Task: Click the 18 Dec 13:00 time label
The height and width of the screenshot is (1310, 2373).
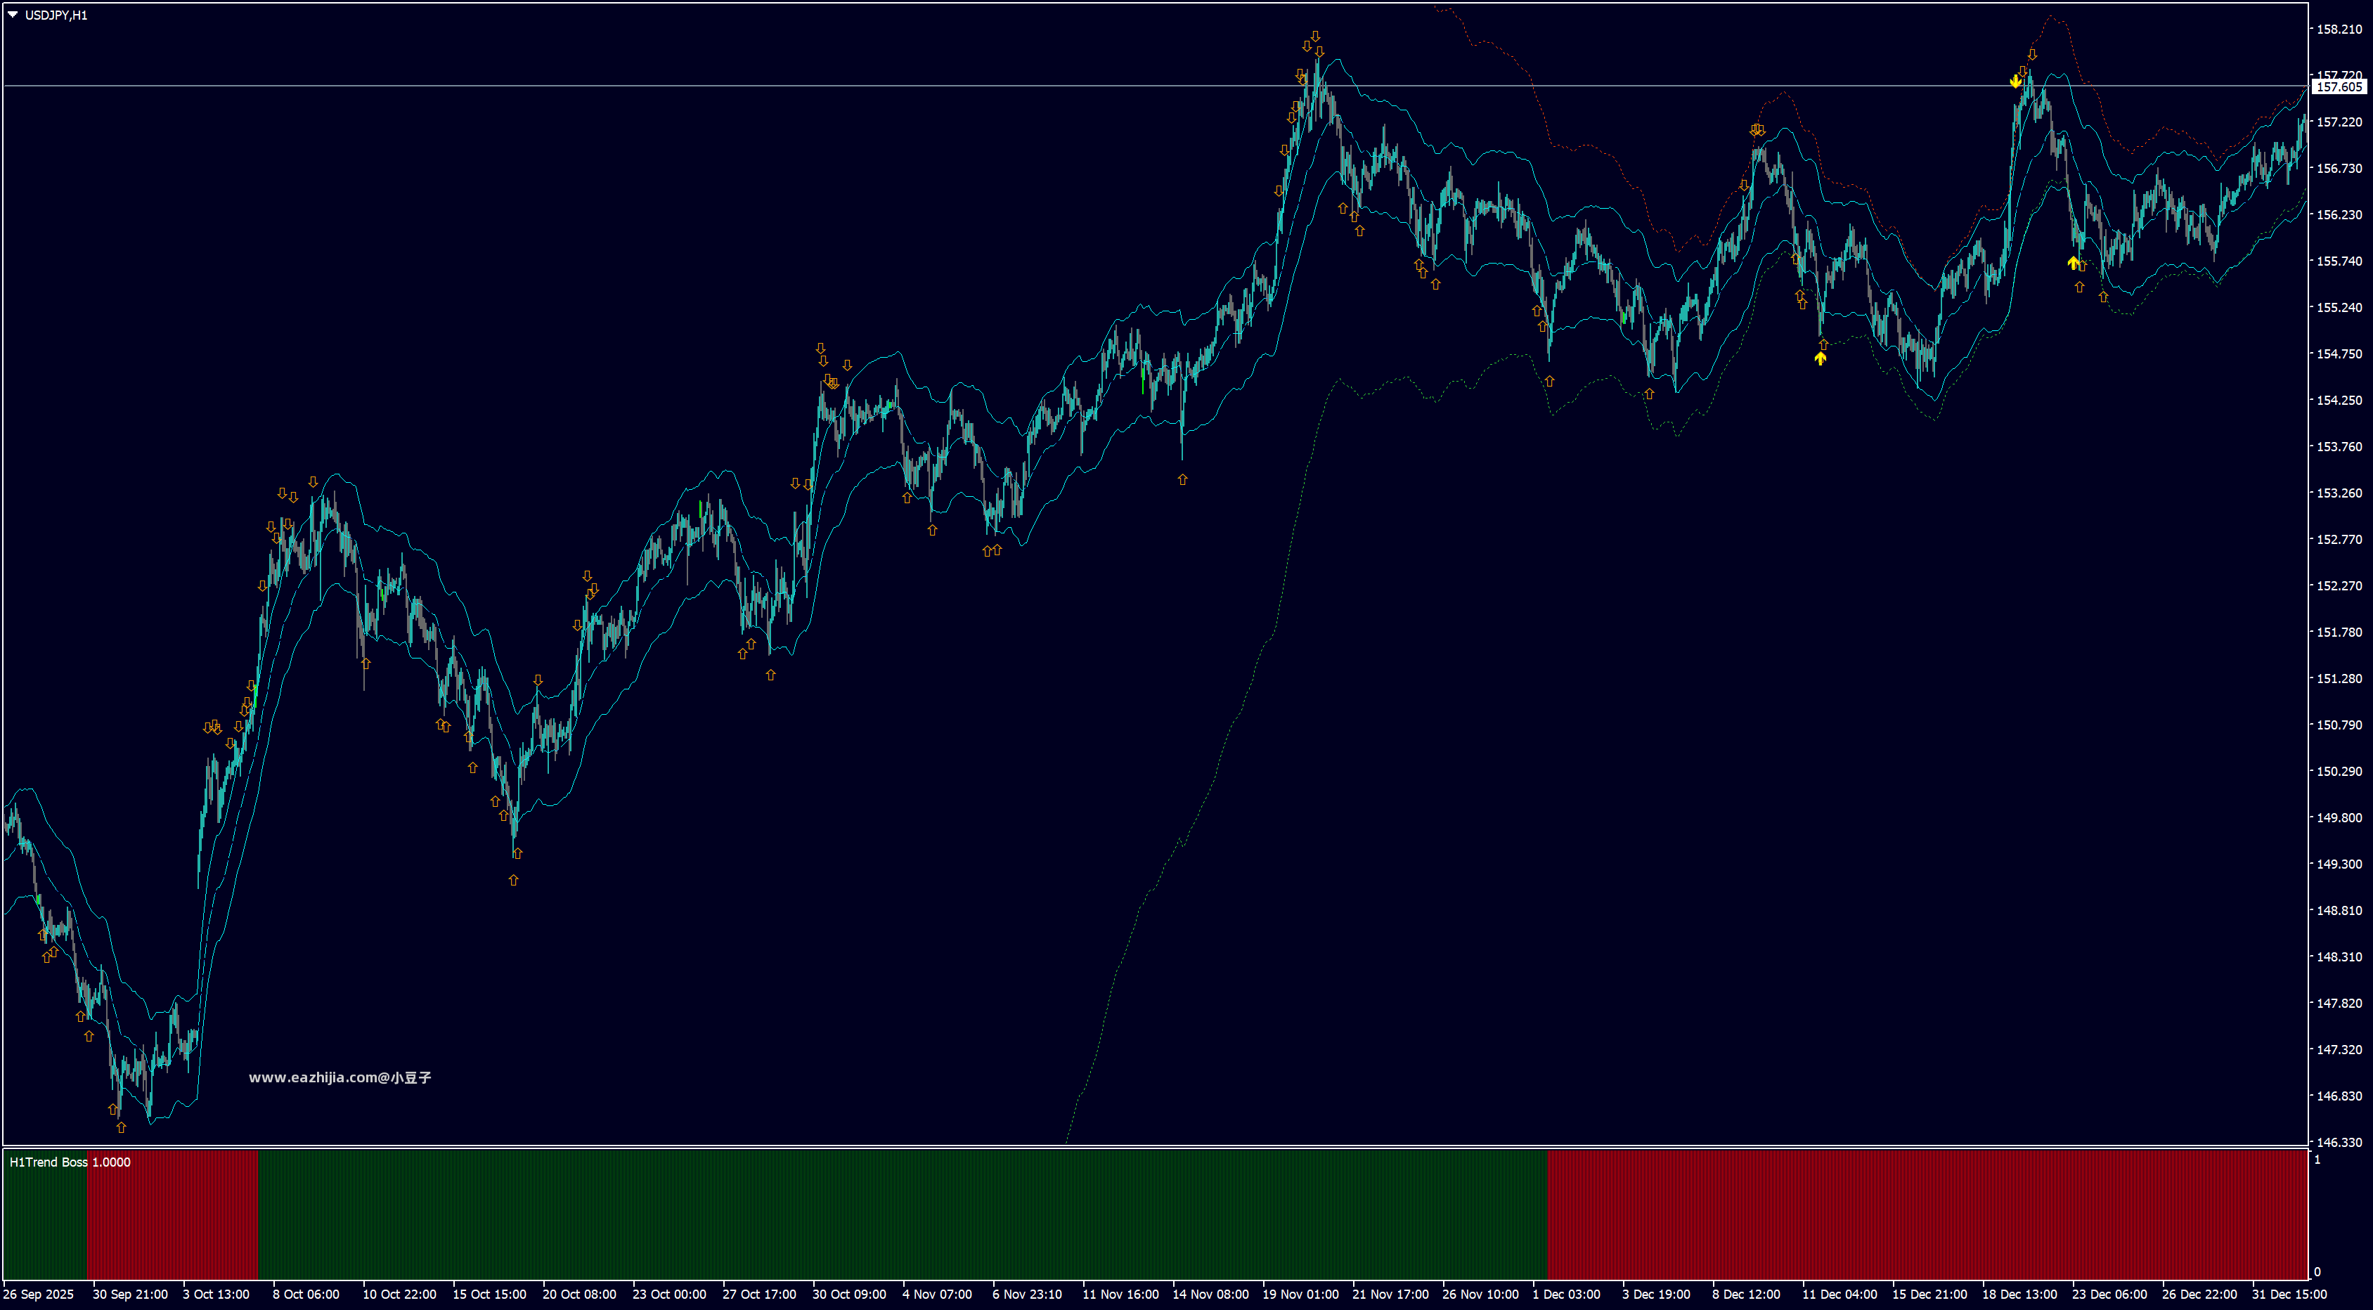Action: [x=2020, y=1295]
